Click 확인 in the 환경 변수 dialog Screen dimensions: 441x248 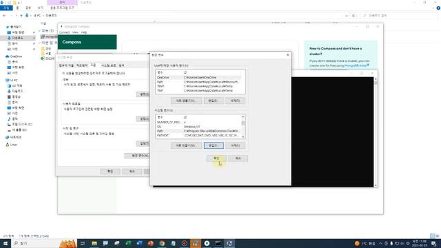pyautogui.click(x=216, y=158)
